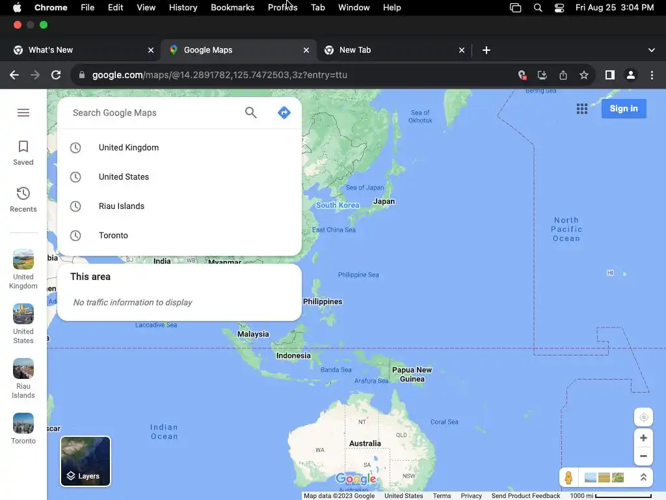Open the Apple menu
666x500 pixels.
[x=18, y=8]
